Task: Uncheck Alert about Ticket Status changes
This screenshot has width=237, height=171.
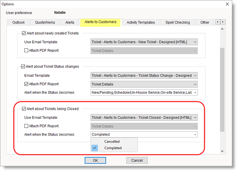Action: coord(24,67)
